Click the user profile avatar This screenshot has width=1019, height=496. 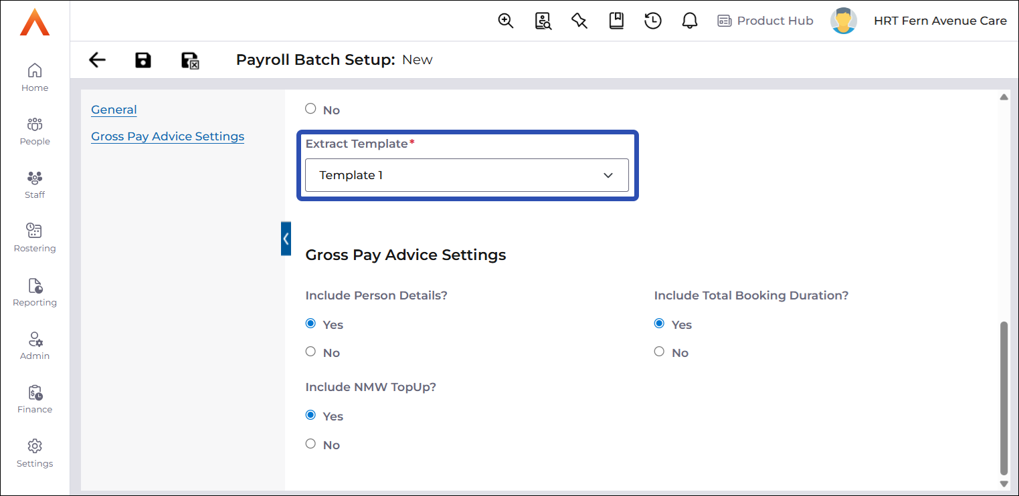(844, 21)
